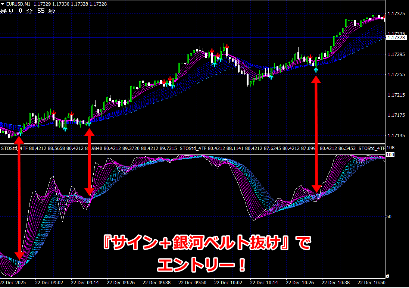Image resolution: width=409 pixels, height=288 pixels.
Task: Open the dropdown triangle beside EURUSD,M1
Action: (3, 4)
